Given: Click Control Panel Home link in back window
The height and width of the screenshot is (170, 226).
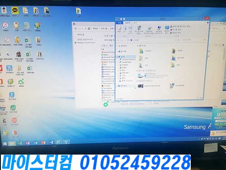Looking at the screenshot, I should [80, 34].
